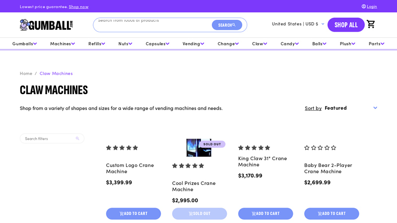Add King Claw 31" Crane to cart

click(265, 214)
